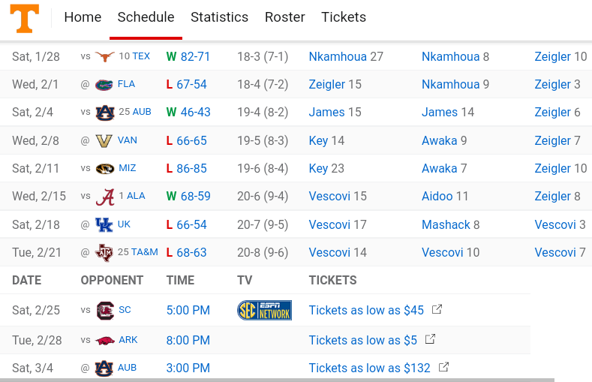Click the SEC Network TV logo
Viewport: 592px width, 382px height.
click(264, 310)
